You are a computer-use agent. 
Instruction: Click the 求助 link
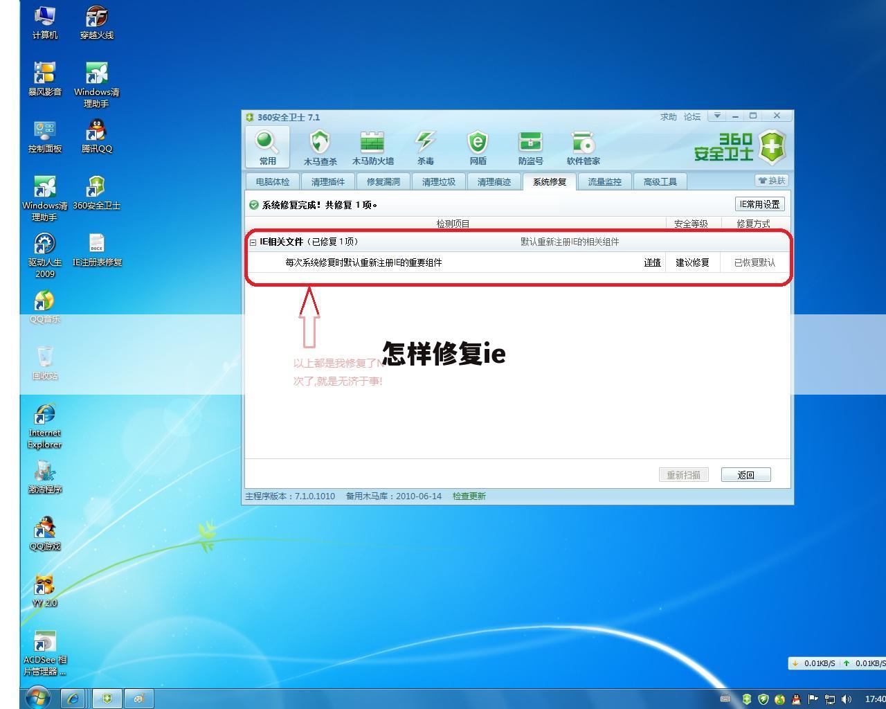tap(668, 117)
